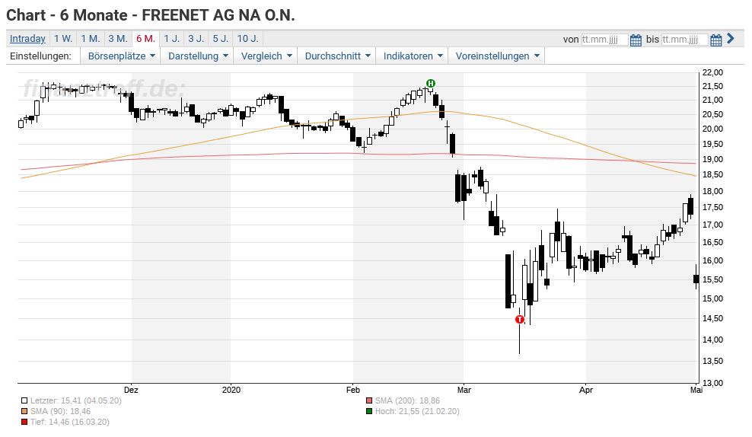752x437 pixels.
Task: Click the red T low marker
Action: coord(519,319)
